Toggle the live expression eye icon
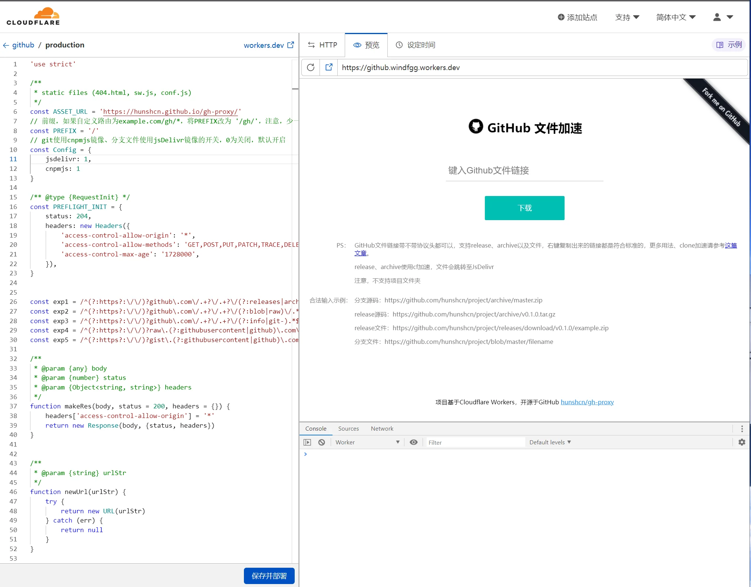The height and width of the screenshot is (587, 751). tap(414, 442)
